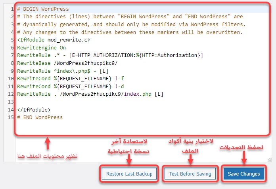276x189 pixels.
Task: Click on the '# BEGIN WordPress' line
Action: [43, 9]
